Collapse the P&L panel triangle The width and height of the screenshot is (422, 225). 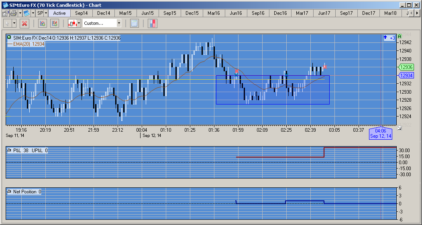(x=9, y=150)
